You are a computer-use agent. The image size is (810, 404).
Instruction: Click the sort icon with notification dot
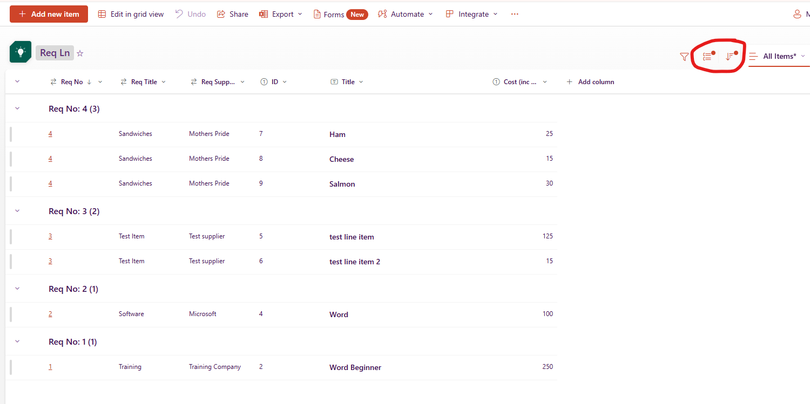coord(731,56)
